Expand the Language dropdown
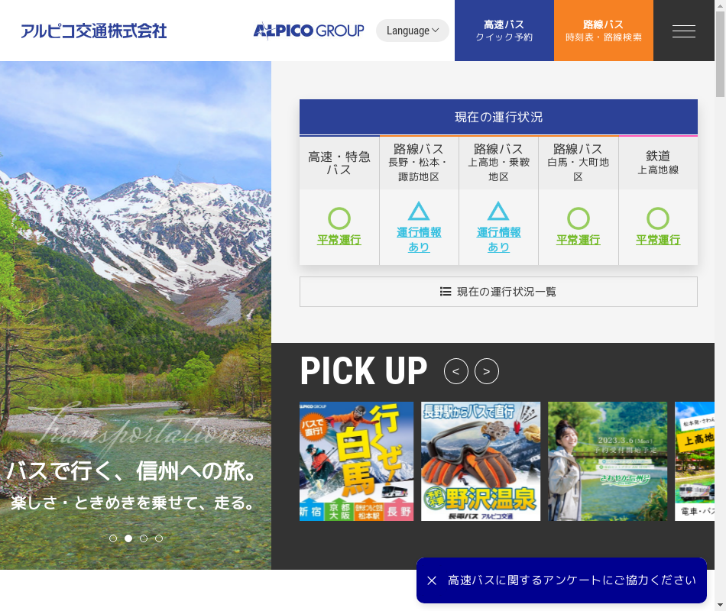 tap(413, 31)
